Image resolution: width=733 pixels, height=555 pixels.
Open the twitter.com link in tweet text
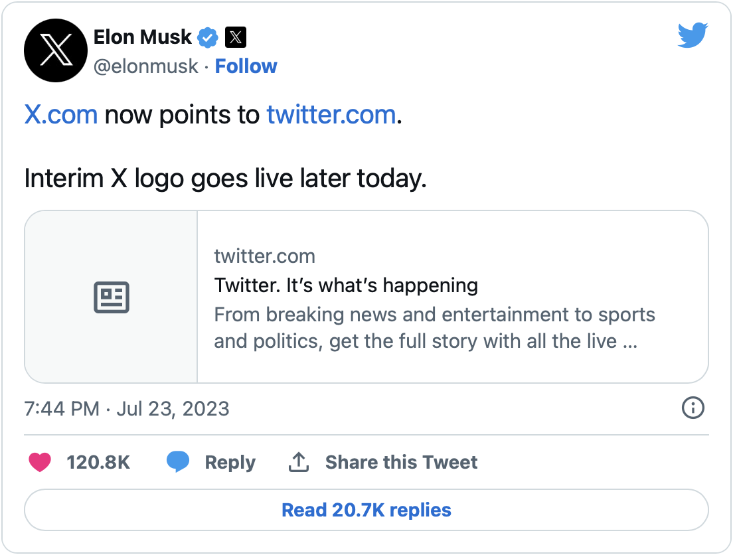pyautogui.click(x=331, y=115)
